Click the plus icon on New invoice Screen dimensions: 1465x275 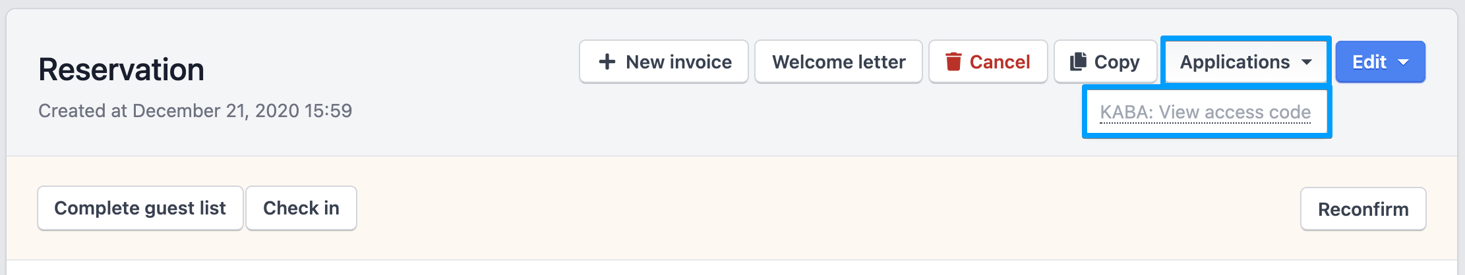pos(607,62)
